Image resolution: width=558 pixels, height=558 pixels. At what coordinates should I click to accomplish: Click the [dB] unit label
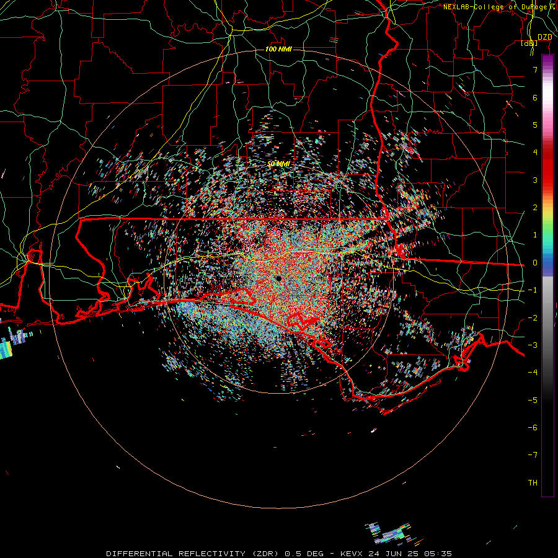pyautogui.click(x=529, y=43)
